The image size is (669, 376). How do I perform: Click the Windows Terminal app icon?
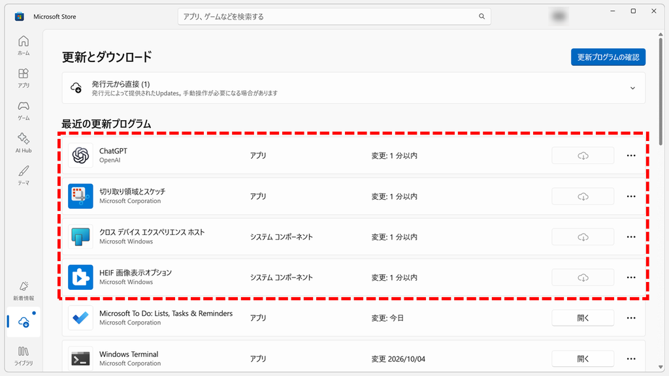point(80,358)
